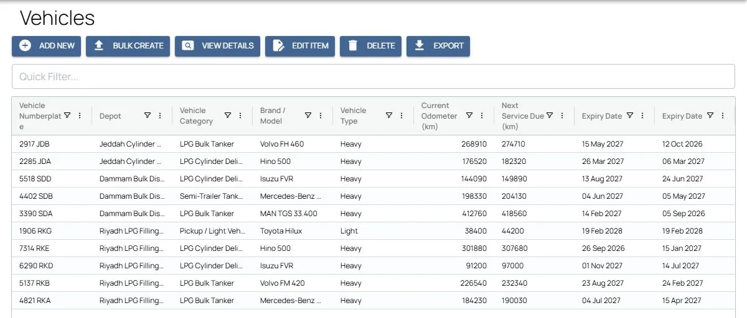Click the expiry date 13 Aug 2027
747x318 pixels.
602,179
